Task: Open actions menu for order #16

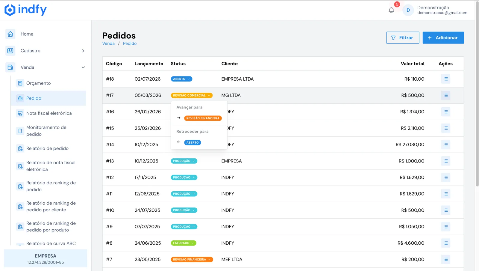Action: [446, 112]
